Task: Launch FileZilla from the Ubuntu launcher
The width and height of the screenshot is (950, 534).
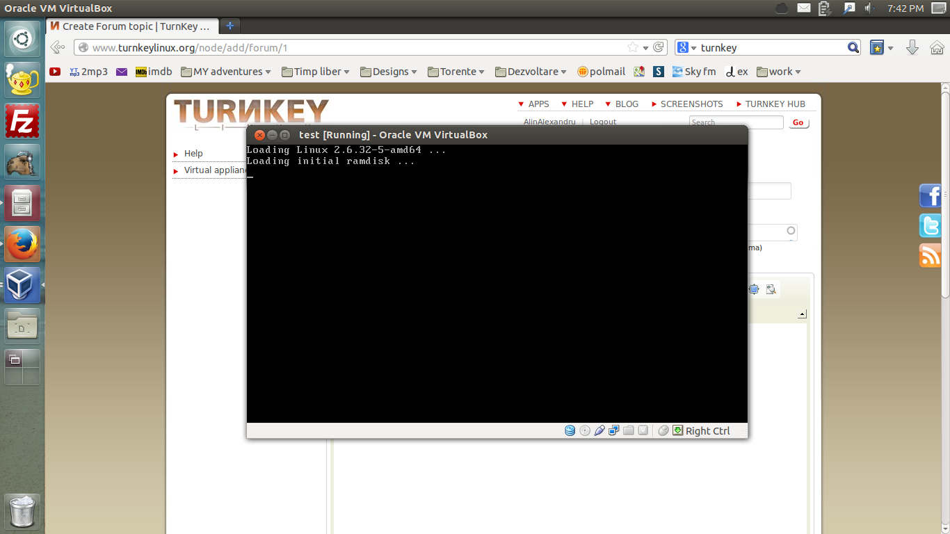Action: tap(22, 122)
